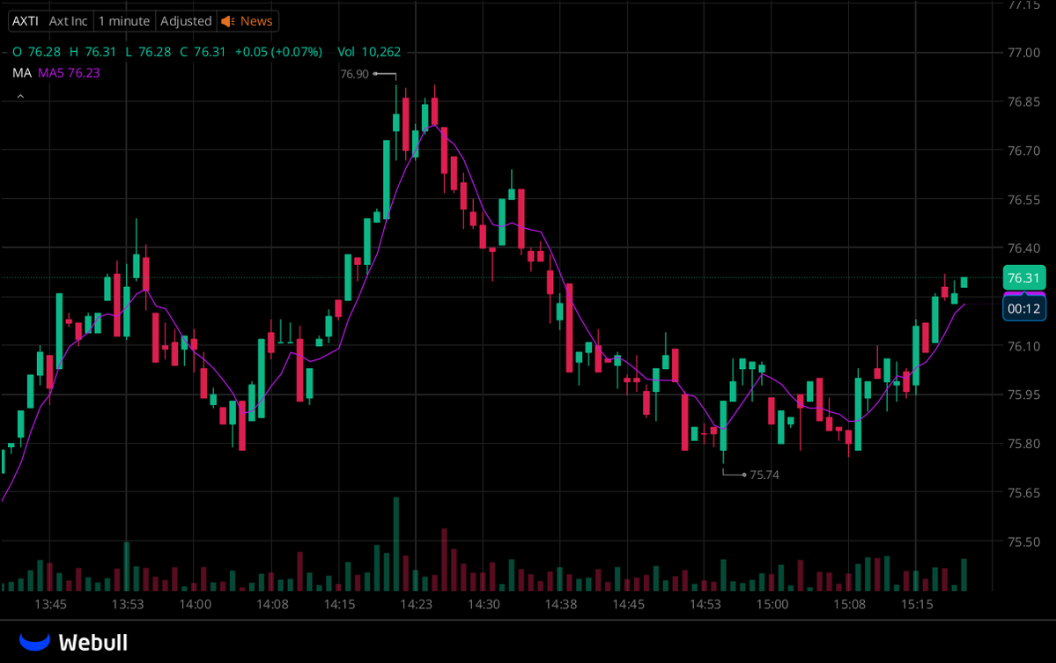
Task: Click the orange megaphone news icon
Action: [228, 21]
